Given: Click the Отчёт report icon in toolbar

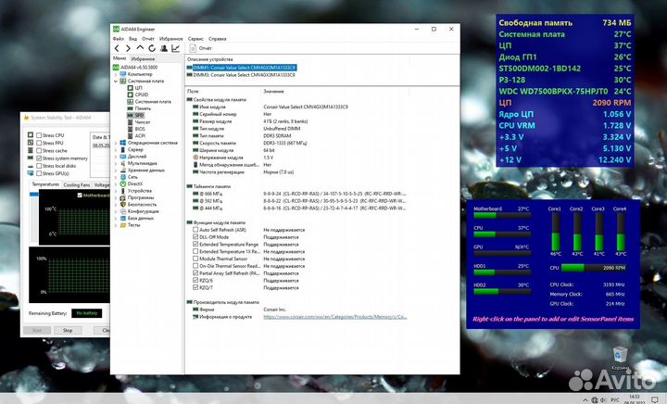Looking at the screenshot, I should [x=193, y=48].
